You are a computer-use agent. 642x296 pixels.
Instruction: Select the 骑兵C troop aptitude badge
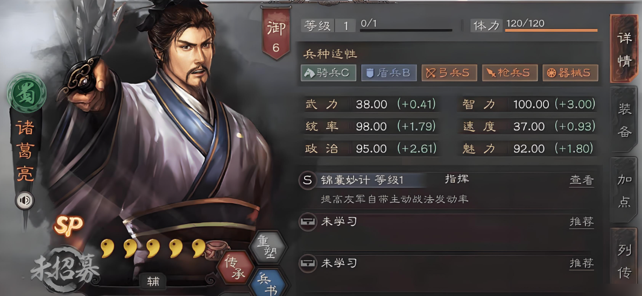click(x=328, y=73)
